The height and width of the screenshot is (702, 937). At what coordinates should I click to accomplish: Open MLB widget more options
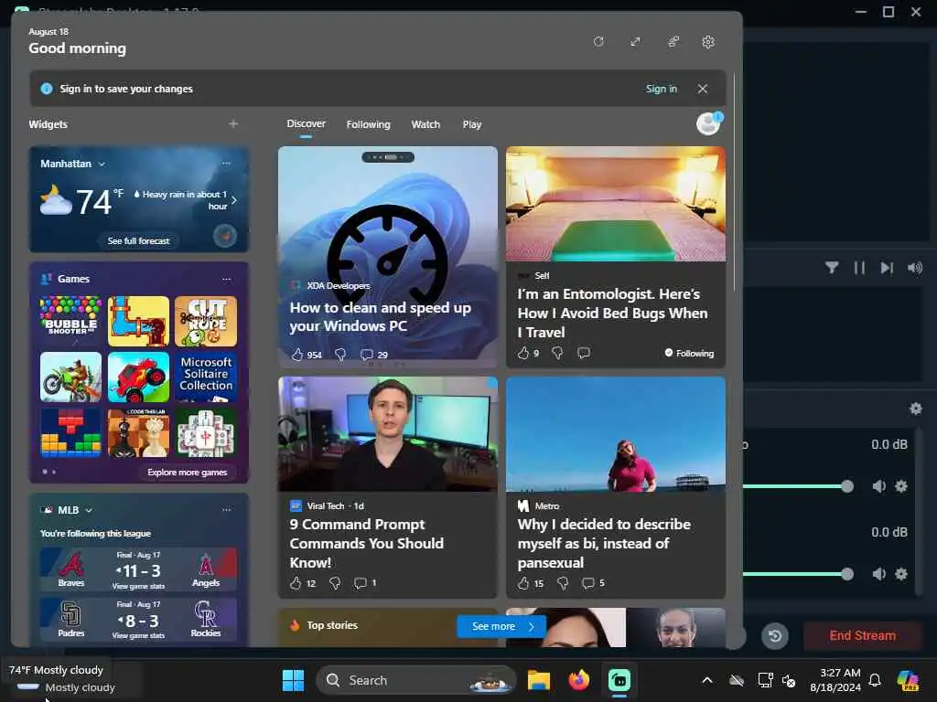(x=227, y=510)
